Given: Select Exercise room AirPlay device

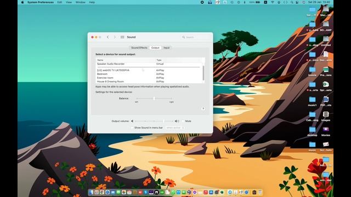Looking at the screenshot, I should tap(149, 78).
